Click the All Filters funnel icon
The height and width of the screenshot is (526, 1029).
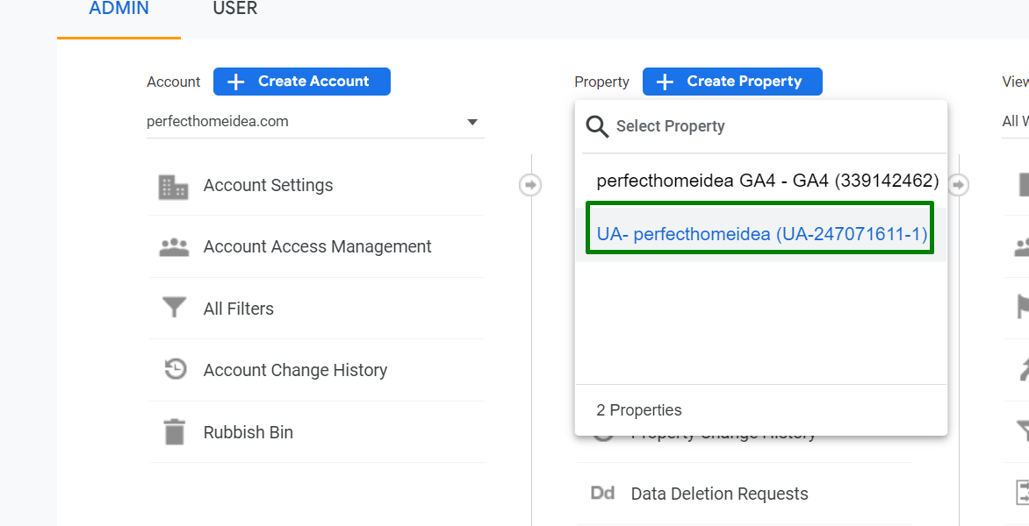(174, 308)
